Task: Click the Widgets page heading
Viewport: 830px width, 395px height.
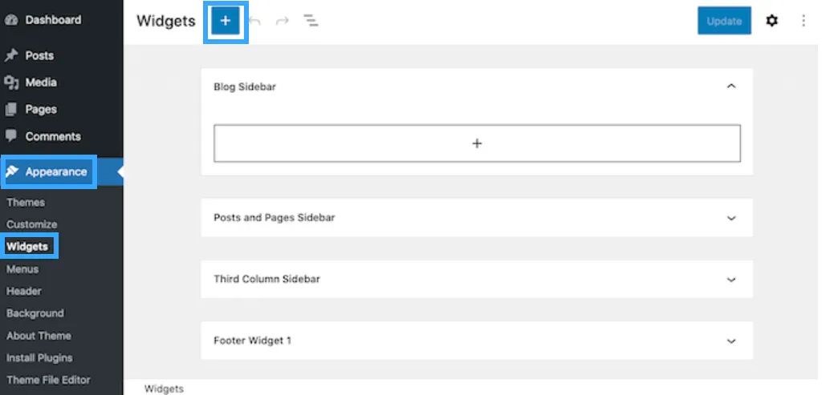Action: (x=166, y=21)
